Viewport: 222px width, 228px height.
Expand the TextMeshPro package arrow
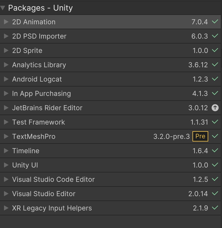point(6,136)
